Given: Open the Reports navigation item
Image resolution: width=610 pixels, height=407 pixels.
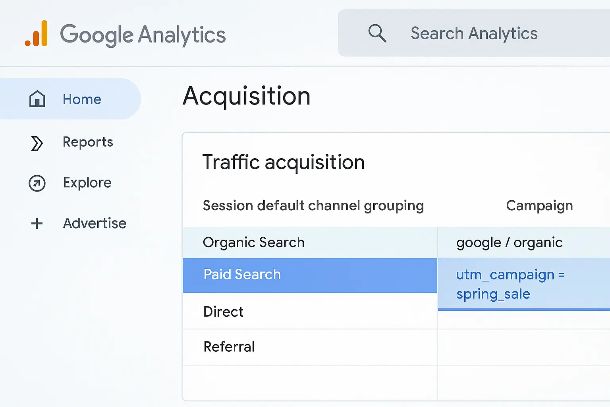Looking at the screenshot, I should (88, 142).
